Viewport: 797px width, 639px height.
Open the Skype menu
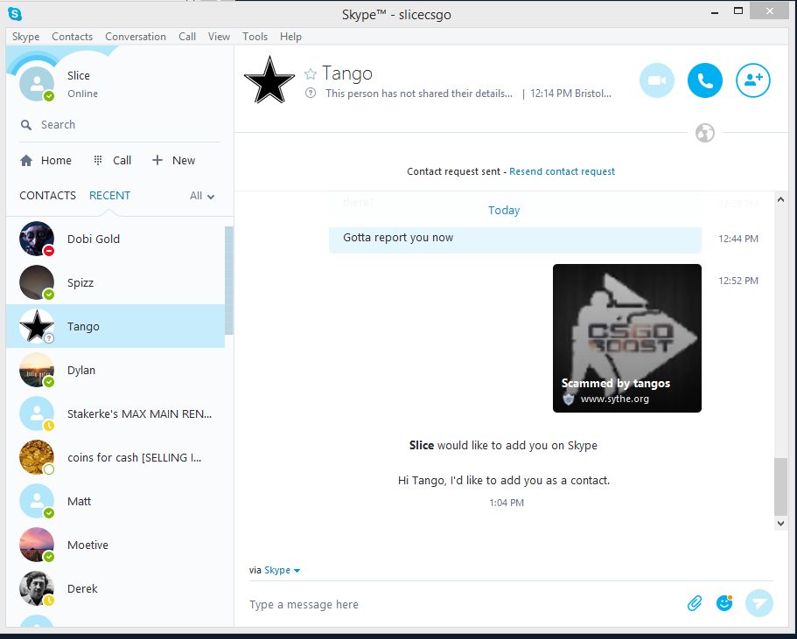click(26, 37)
